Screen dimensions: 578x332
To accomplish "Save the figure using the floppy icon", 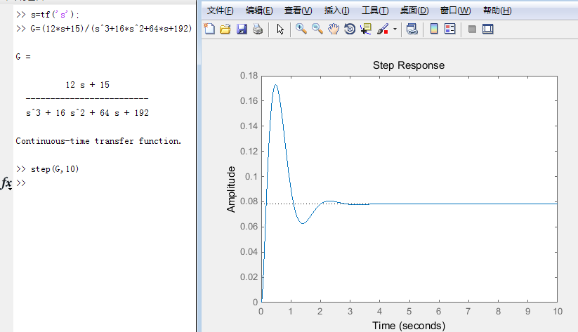I will [242, 29].
